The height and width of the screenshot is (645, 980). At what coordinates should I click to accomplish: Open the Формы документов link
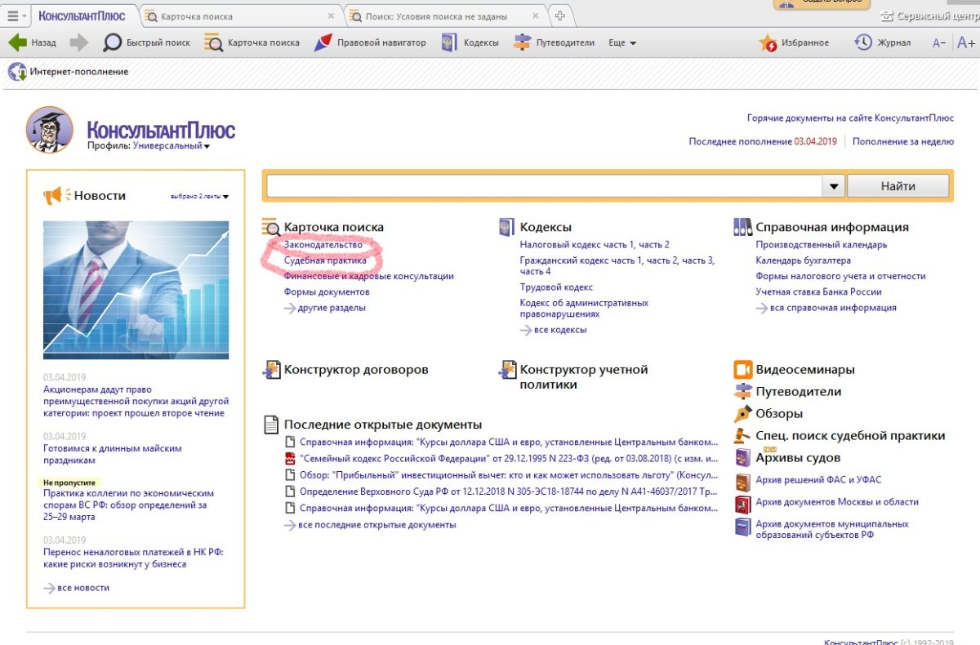click(327, 291)
